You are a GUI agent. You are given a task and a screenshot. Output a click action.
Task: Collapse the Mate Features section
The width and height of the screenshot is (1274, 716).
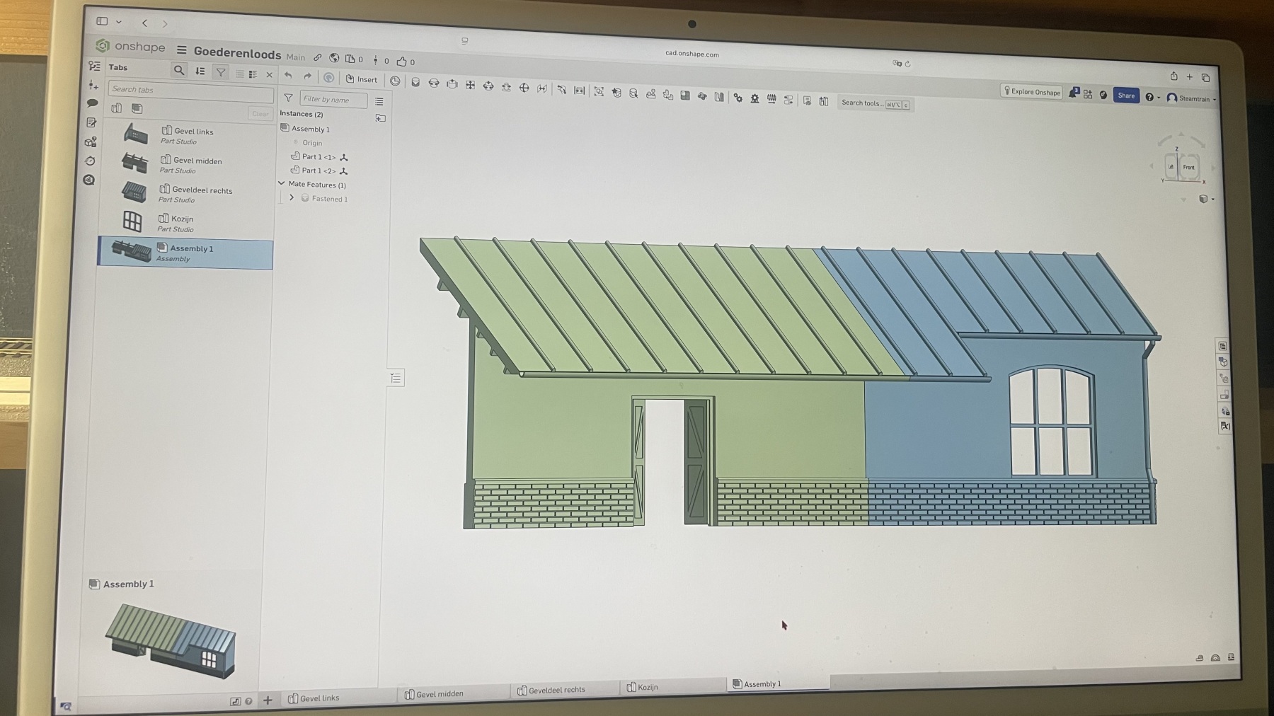click(282, 184)
